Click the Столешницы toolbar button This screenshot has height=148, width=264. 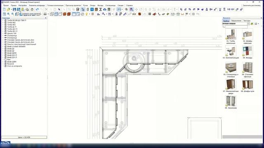tap(110, 5)
